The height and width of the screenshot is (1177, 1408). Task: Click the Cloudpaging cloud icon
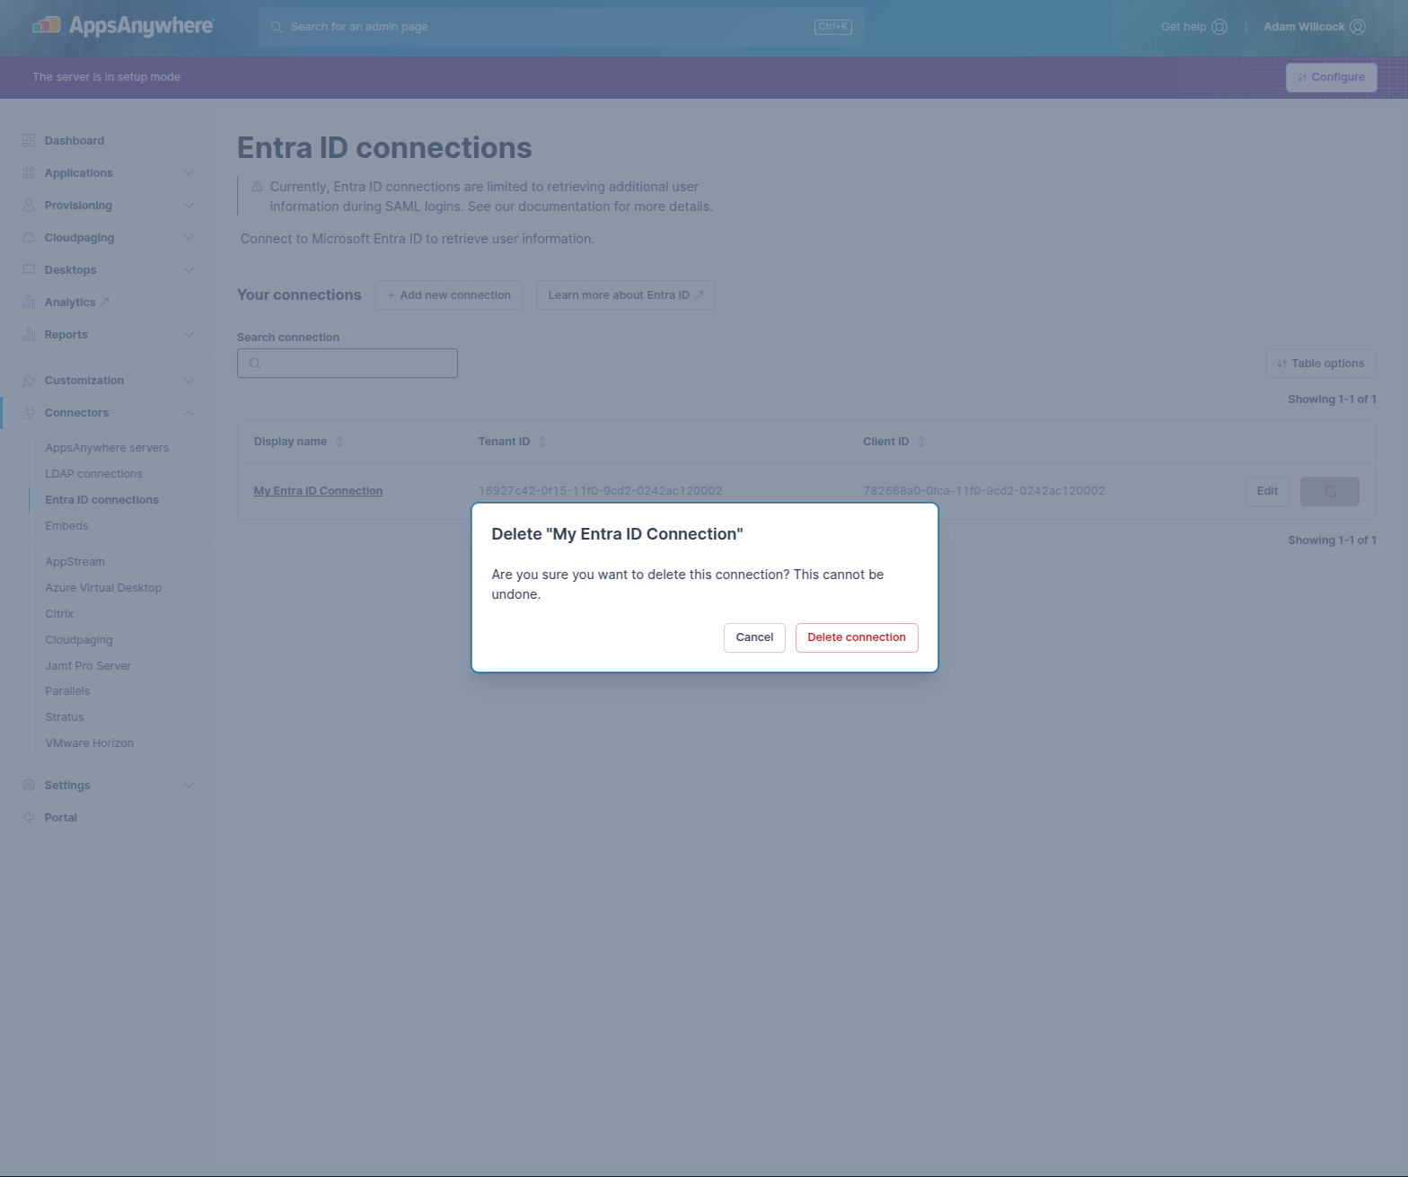pos(29,238)
